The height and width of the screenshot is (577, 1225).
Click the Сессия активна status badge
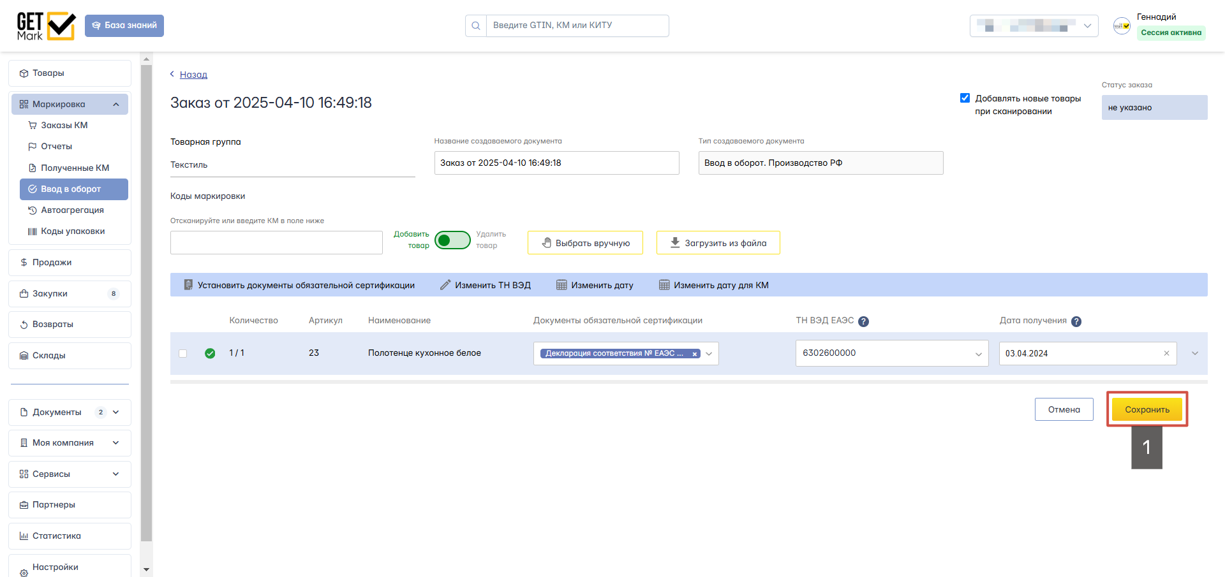1171,33
